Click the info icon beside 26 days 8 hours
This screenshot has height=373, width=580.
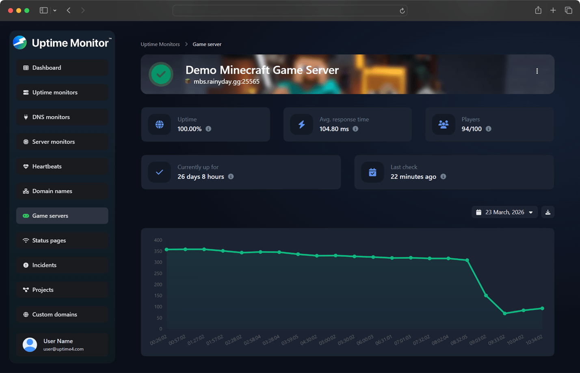231,177
